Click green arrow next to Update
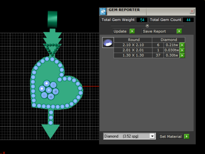Viewport: 205px width, 154px height. point(132,31)
